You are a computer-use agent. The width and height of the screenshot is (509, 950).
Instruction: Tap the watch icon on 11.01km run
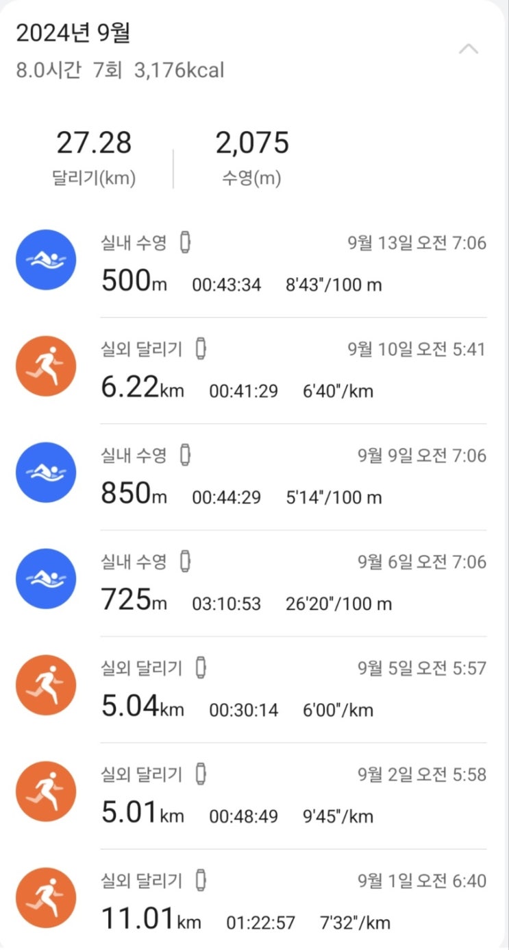point(201,881)
